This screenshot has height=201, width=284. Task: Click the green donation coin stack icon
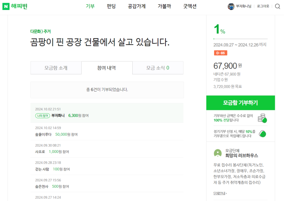tap(262, 119)
